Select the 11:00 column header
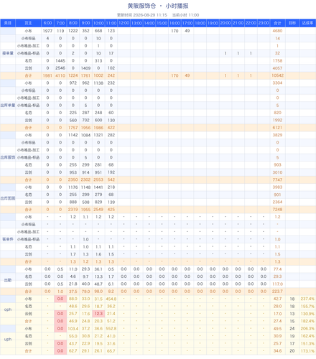 [x=111, y=23]
